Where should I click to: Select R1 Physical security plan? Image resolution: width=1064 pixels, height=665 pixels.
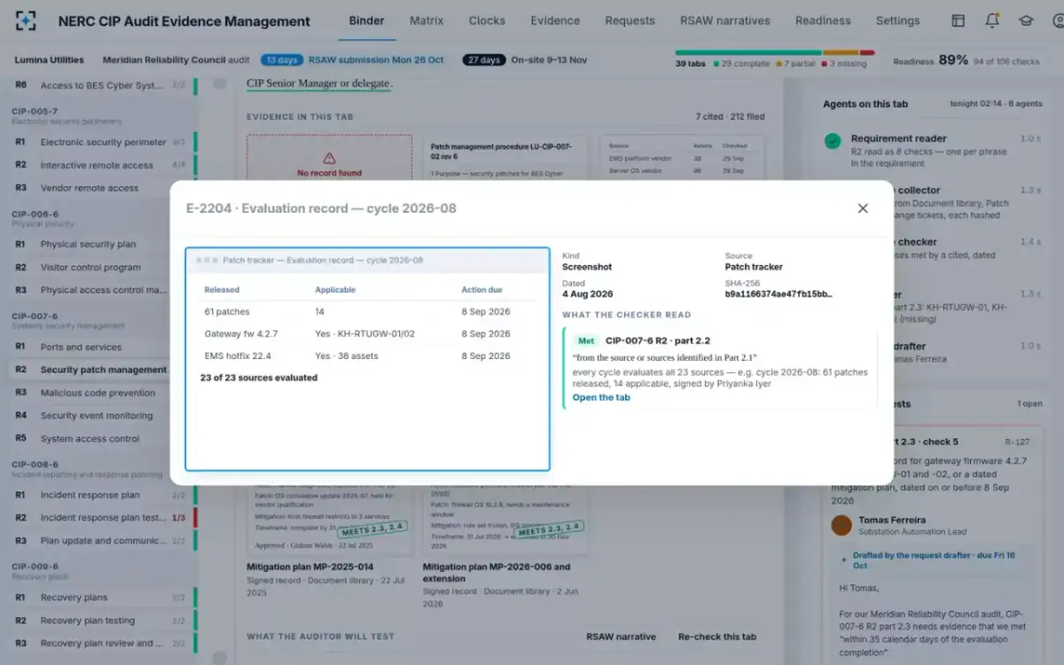pyautogui.click(x=101, y=244)
